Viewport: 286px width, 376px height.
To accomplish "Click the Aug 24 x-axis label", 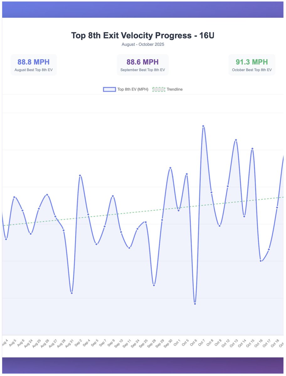I will click(x=29, y=343).
